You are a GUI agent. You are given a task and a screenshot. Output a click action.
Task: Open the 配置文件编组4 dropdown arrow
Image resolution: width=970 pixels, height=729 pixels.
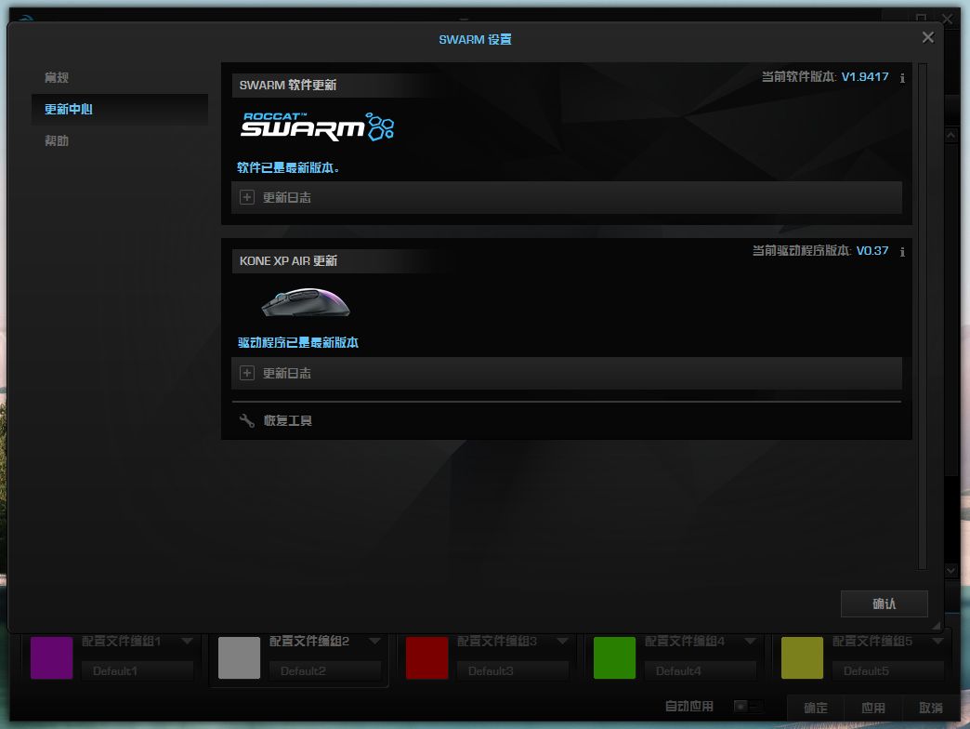[x=750, y=642]
